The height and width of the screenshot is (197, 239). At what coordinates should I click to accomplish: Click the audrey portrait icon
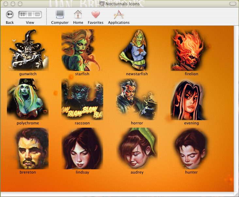(136, 149)
